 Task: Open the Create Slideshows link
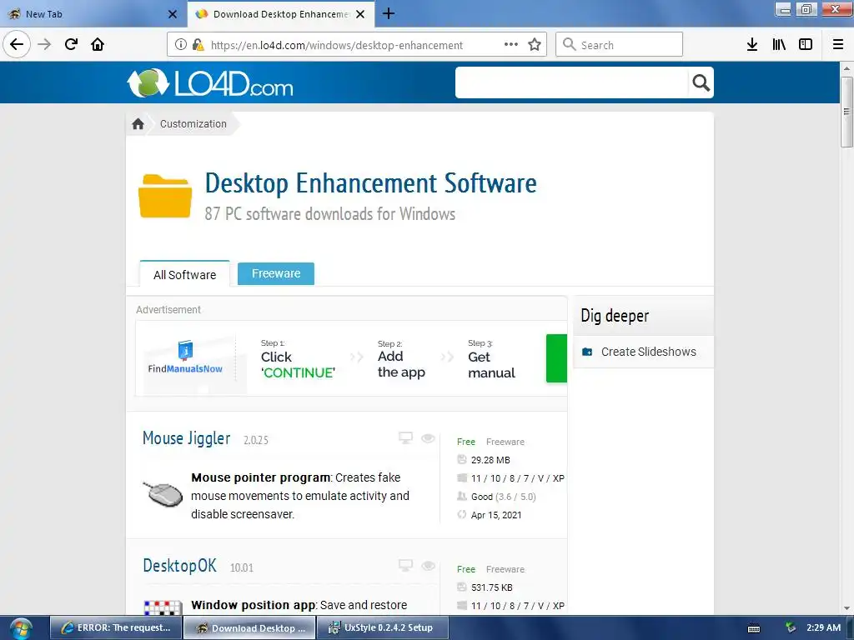(x=648, y=352)
